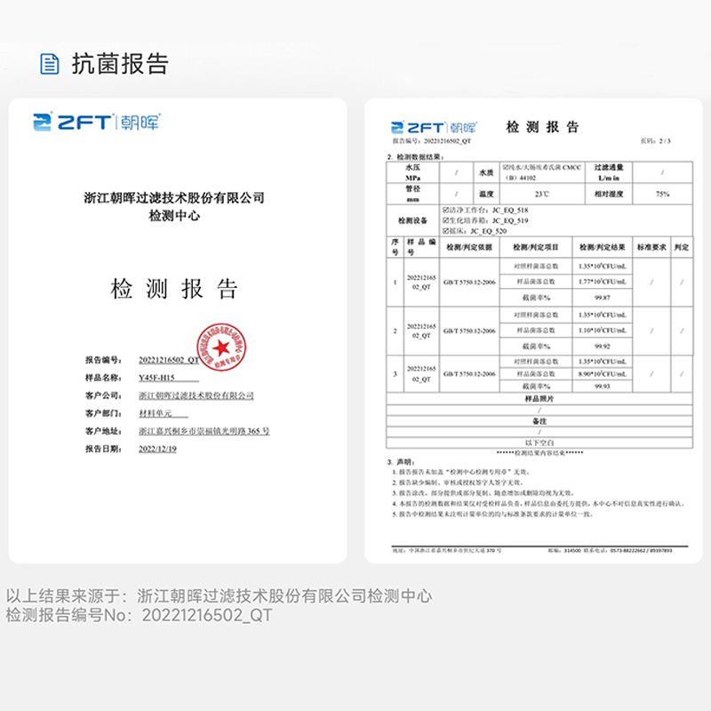The width and height of the screenshot is (711, 711).
Task: Select the 抗菌报告 heading
Action: coord(120,63)
